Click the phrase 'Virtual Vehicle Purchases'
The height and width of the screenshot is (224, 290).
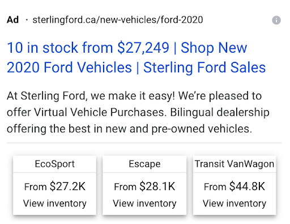tap(100, 112)
